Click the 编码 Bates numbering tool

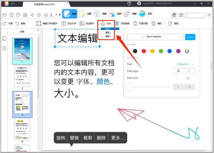(157, 23)
